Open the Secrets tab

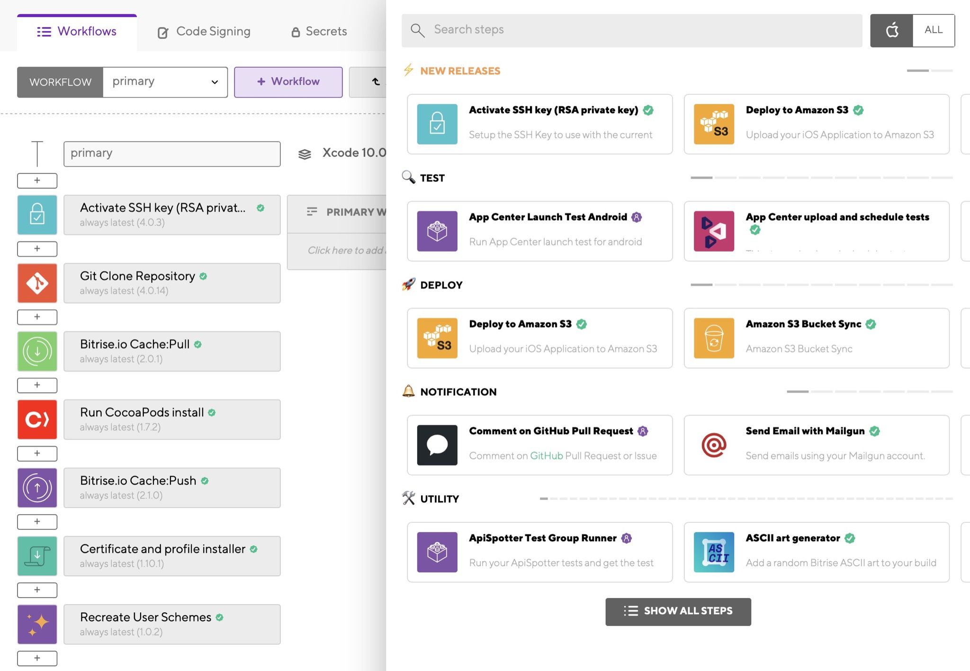pos(319,32)
